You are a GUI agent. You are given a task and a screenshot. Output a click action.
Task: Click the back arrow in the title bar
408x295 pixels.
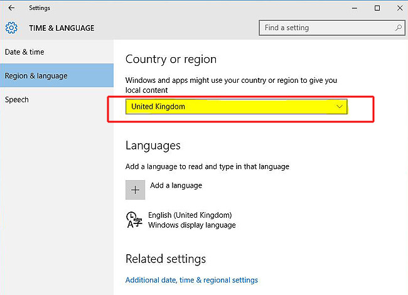[11, 8]
